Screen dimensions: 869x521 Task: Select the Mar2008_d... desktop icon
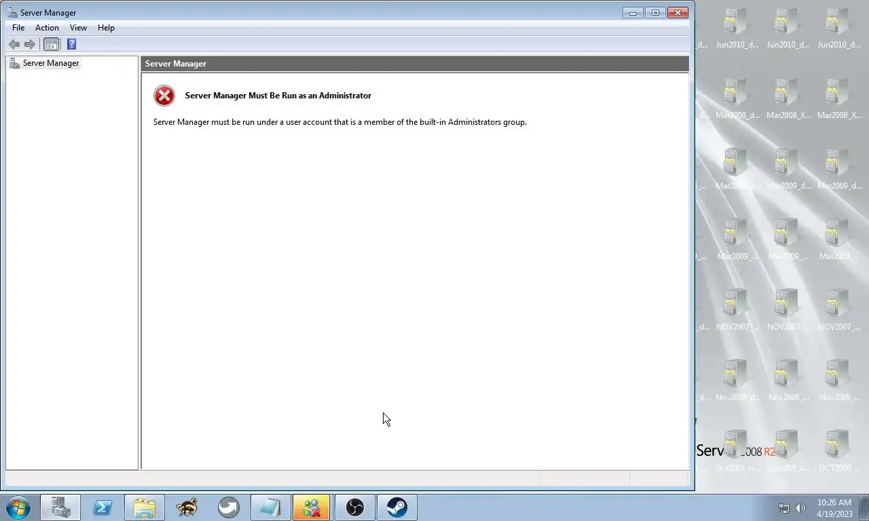737,99
